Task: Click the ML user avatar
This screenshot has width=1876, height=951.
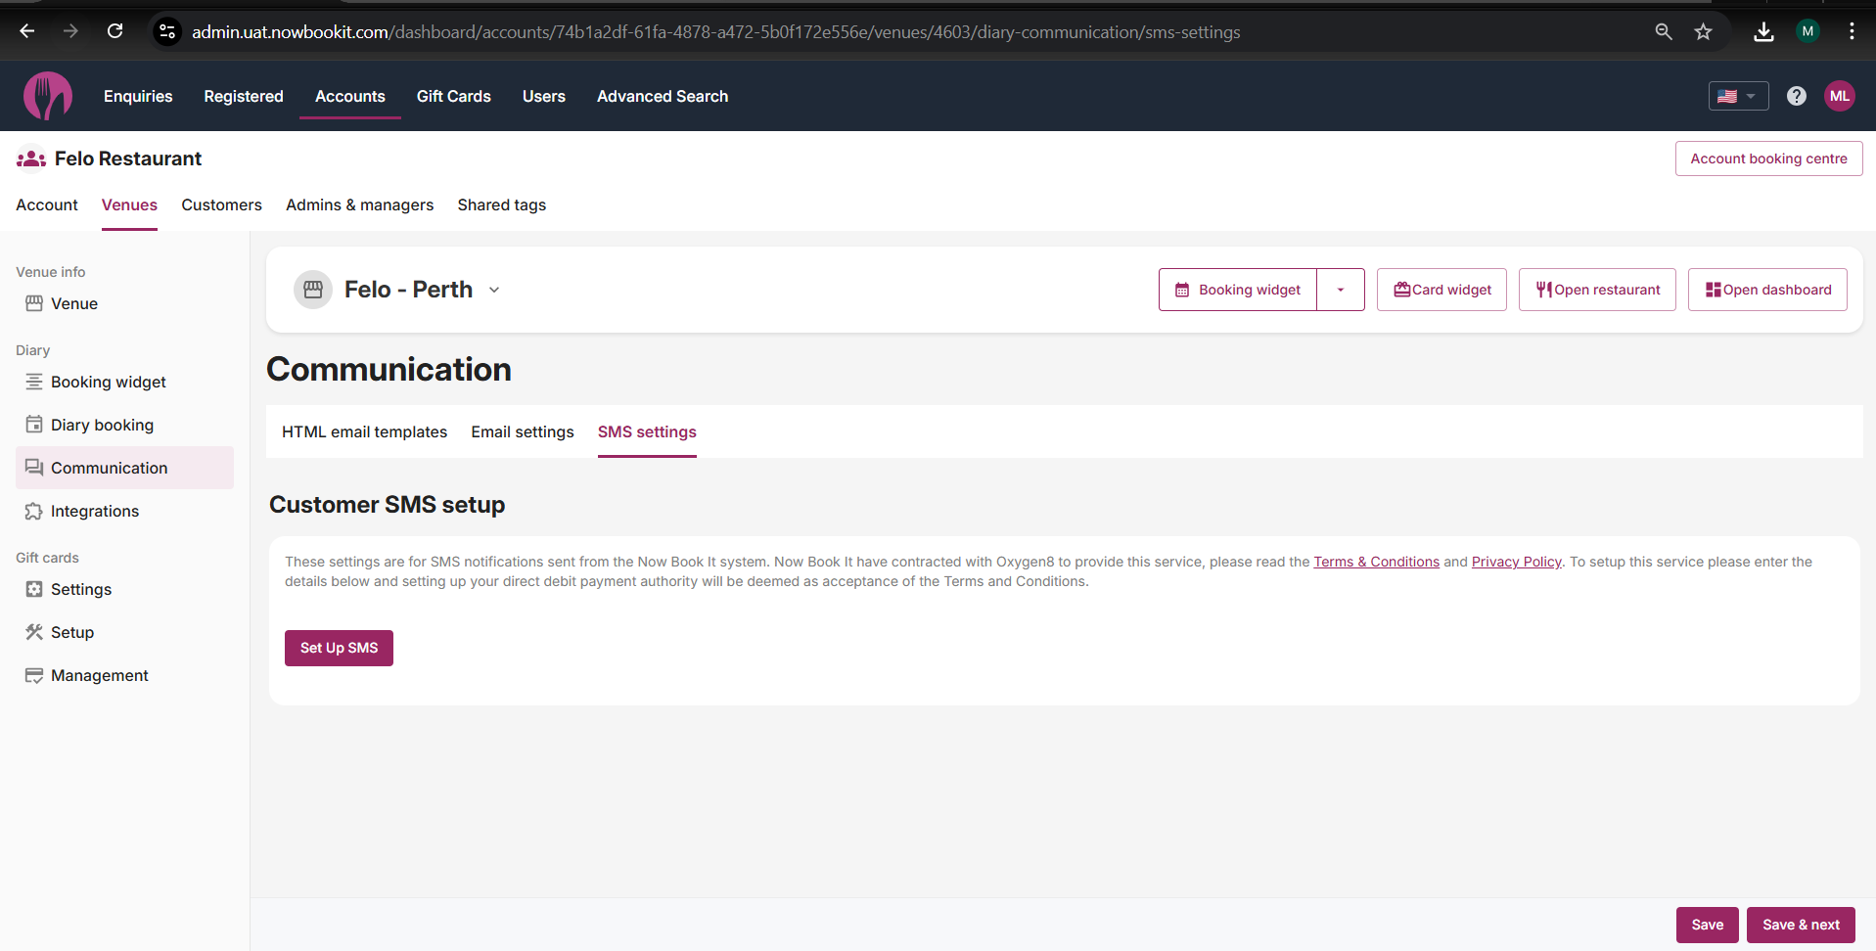Action: [1839, 96]
